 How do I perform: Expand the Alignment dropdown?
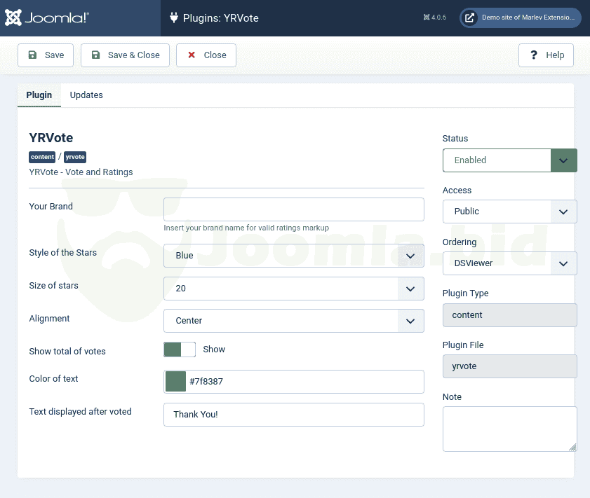tap(293, 321)
